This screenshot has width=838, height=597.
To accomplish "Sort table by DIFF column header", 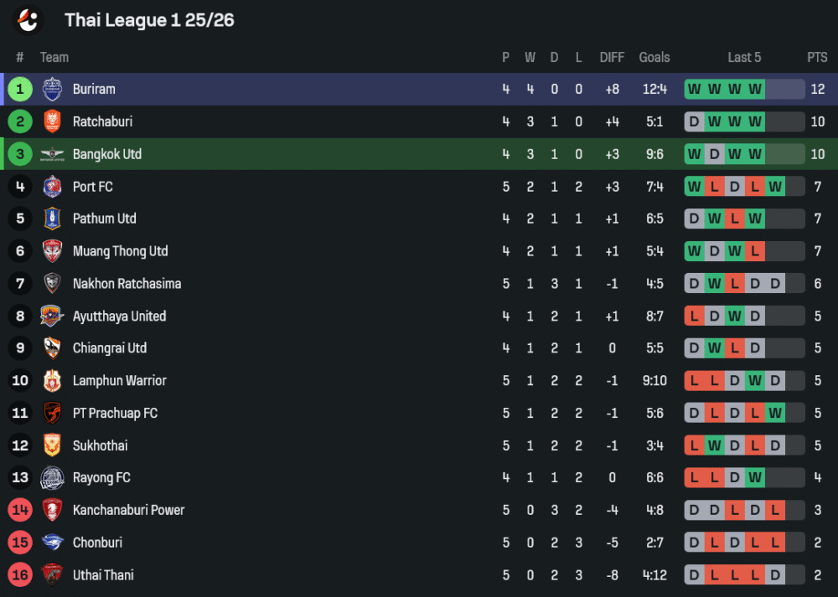I will coord(612,58).
